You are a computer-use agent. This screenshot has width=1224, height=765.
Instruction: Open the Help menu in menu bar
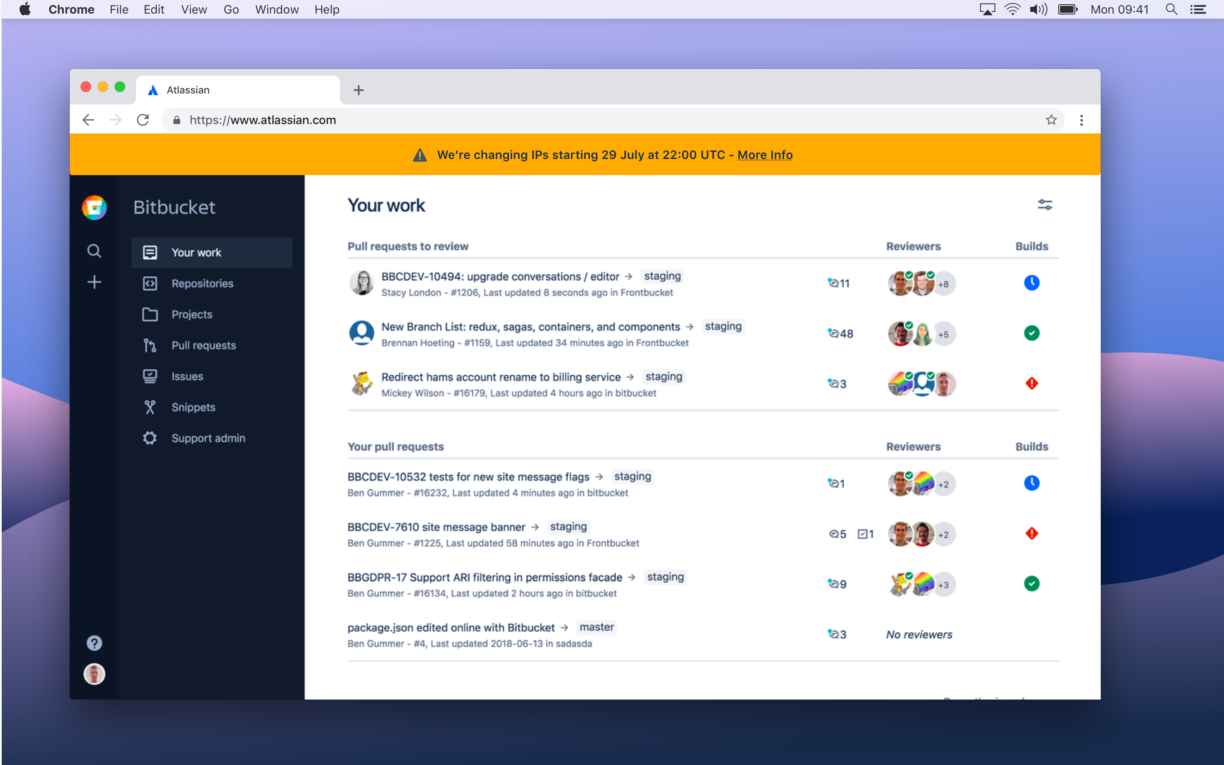click(327, 9)
